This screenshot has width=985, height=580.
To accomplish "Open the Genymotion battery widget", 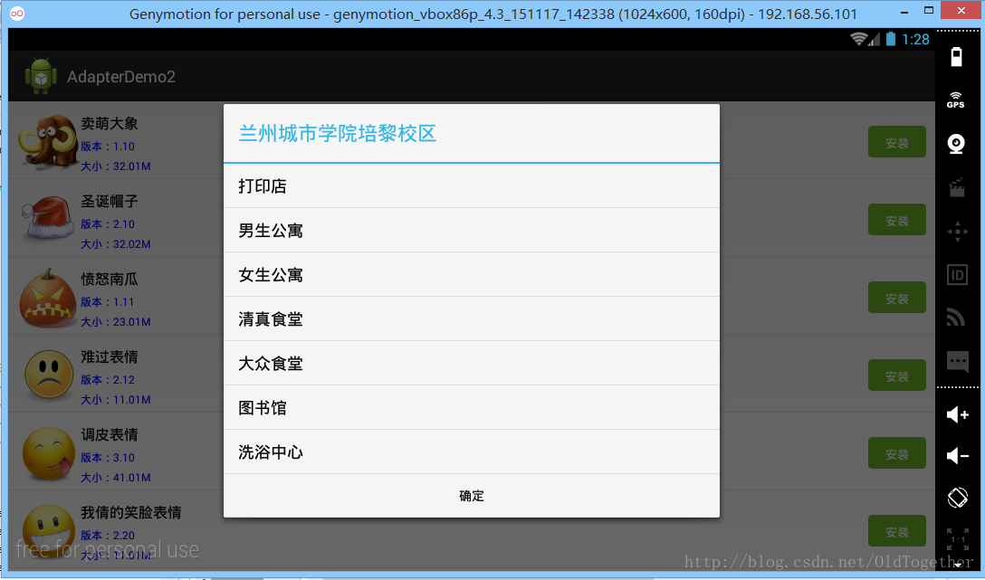I will (x=956, y=56).
